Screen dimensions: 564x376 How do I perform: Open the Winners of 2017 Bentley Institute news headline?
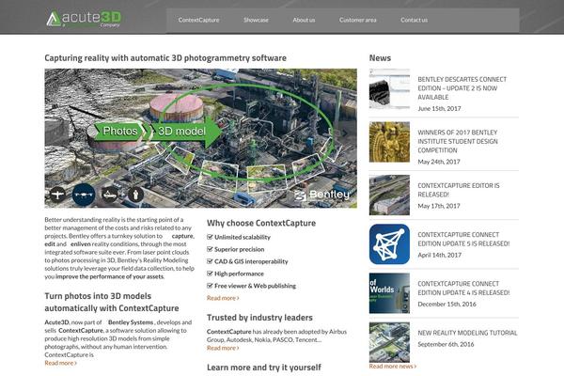coord(458,141)
